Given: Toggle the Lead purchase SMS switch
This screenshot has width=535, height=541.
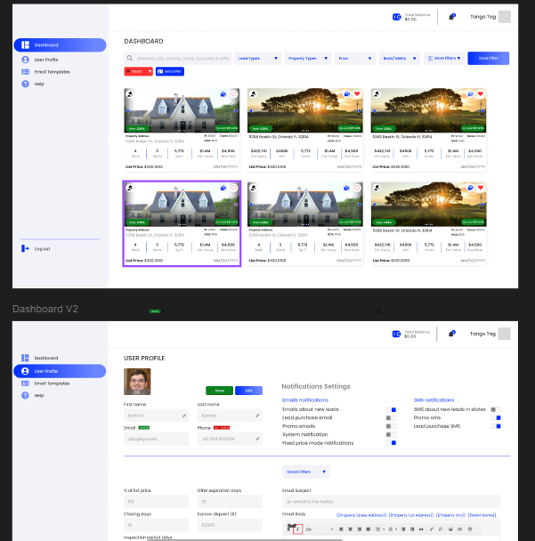Looking at the screenshot, I should 497,426.
